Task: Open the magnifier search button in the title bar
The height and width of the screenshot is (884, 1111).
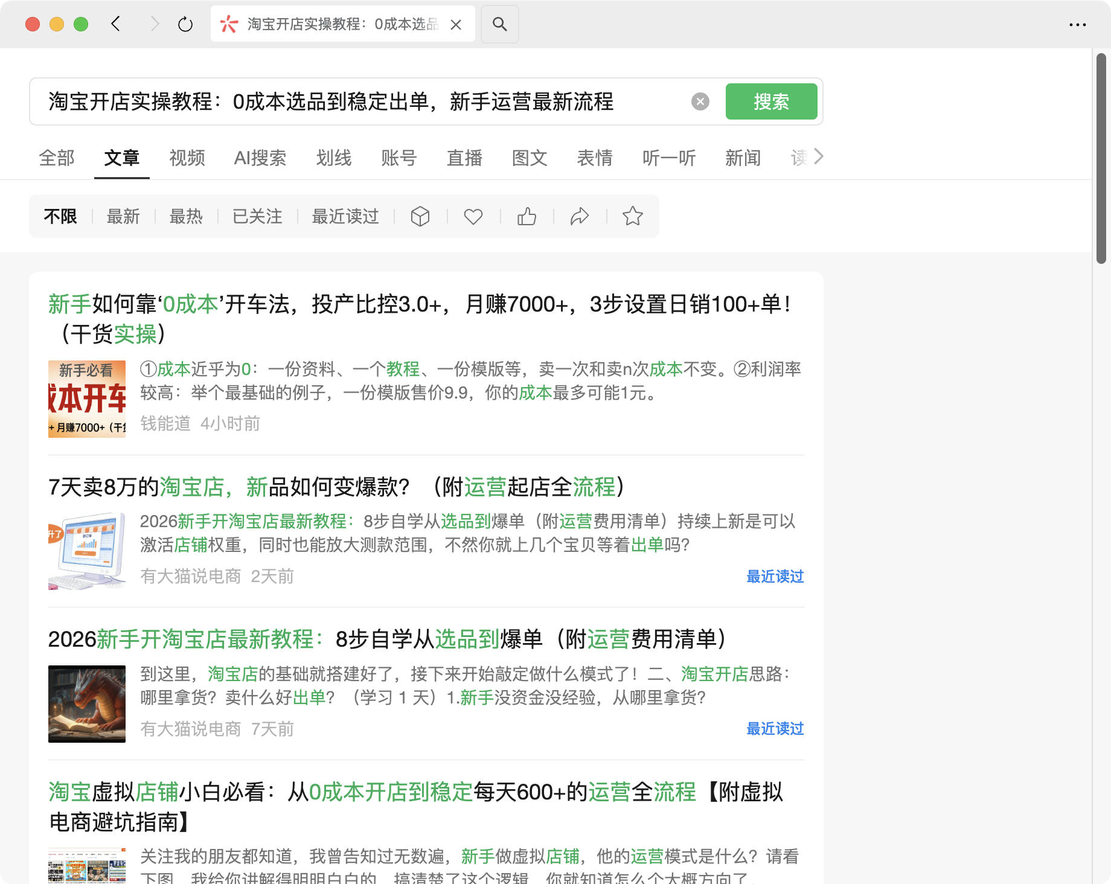Action: coord(499,24)
